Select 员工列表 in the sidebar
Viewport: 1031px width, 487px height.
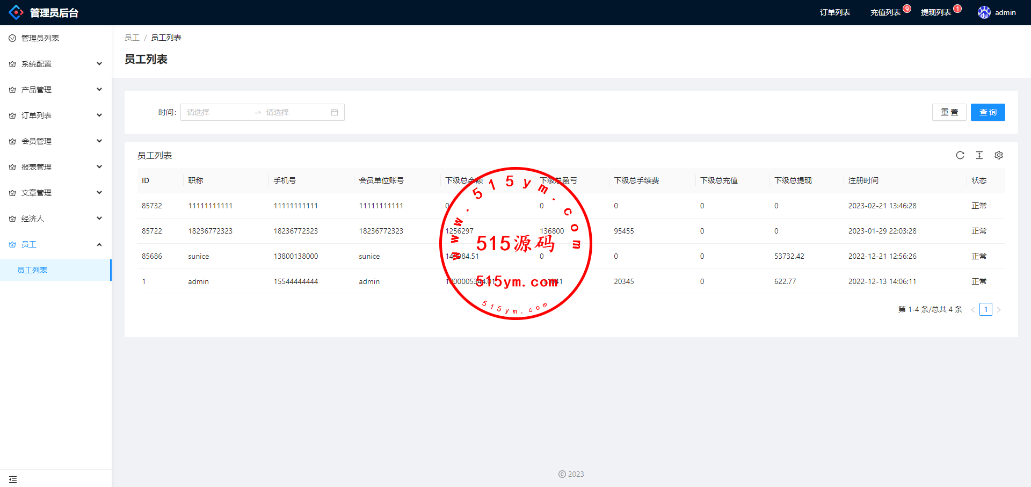pos(32,270)
